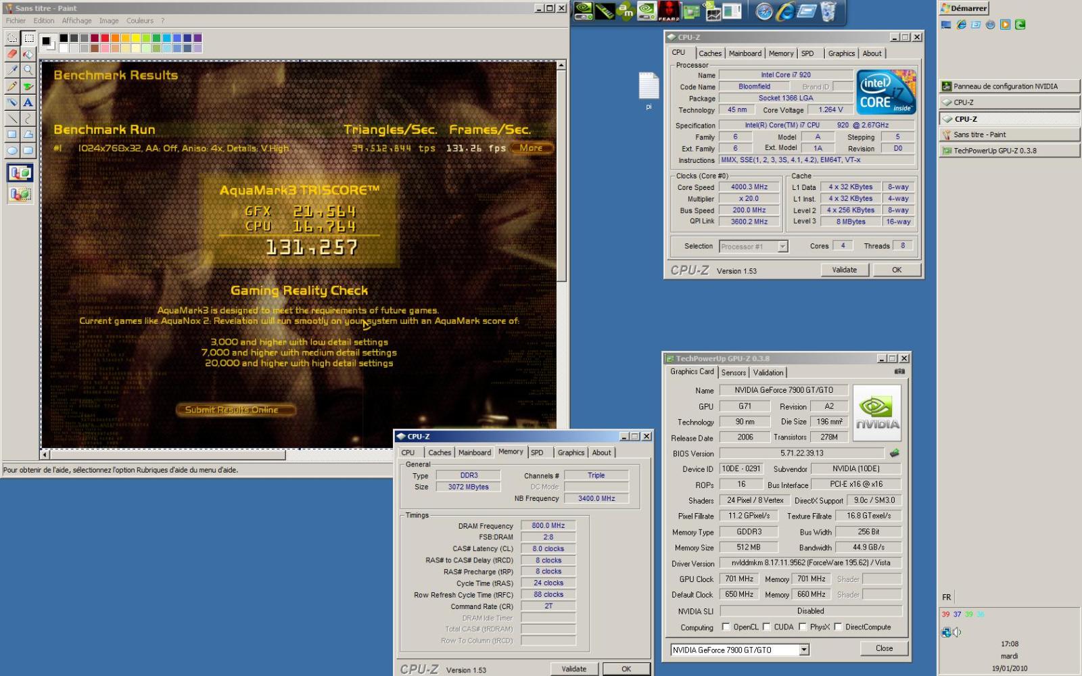Click Close button in GPU-Z

(884, 648)
